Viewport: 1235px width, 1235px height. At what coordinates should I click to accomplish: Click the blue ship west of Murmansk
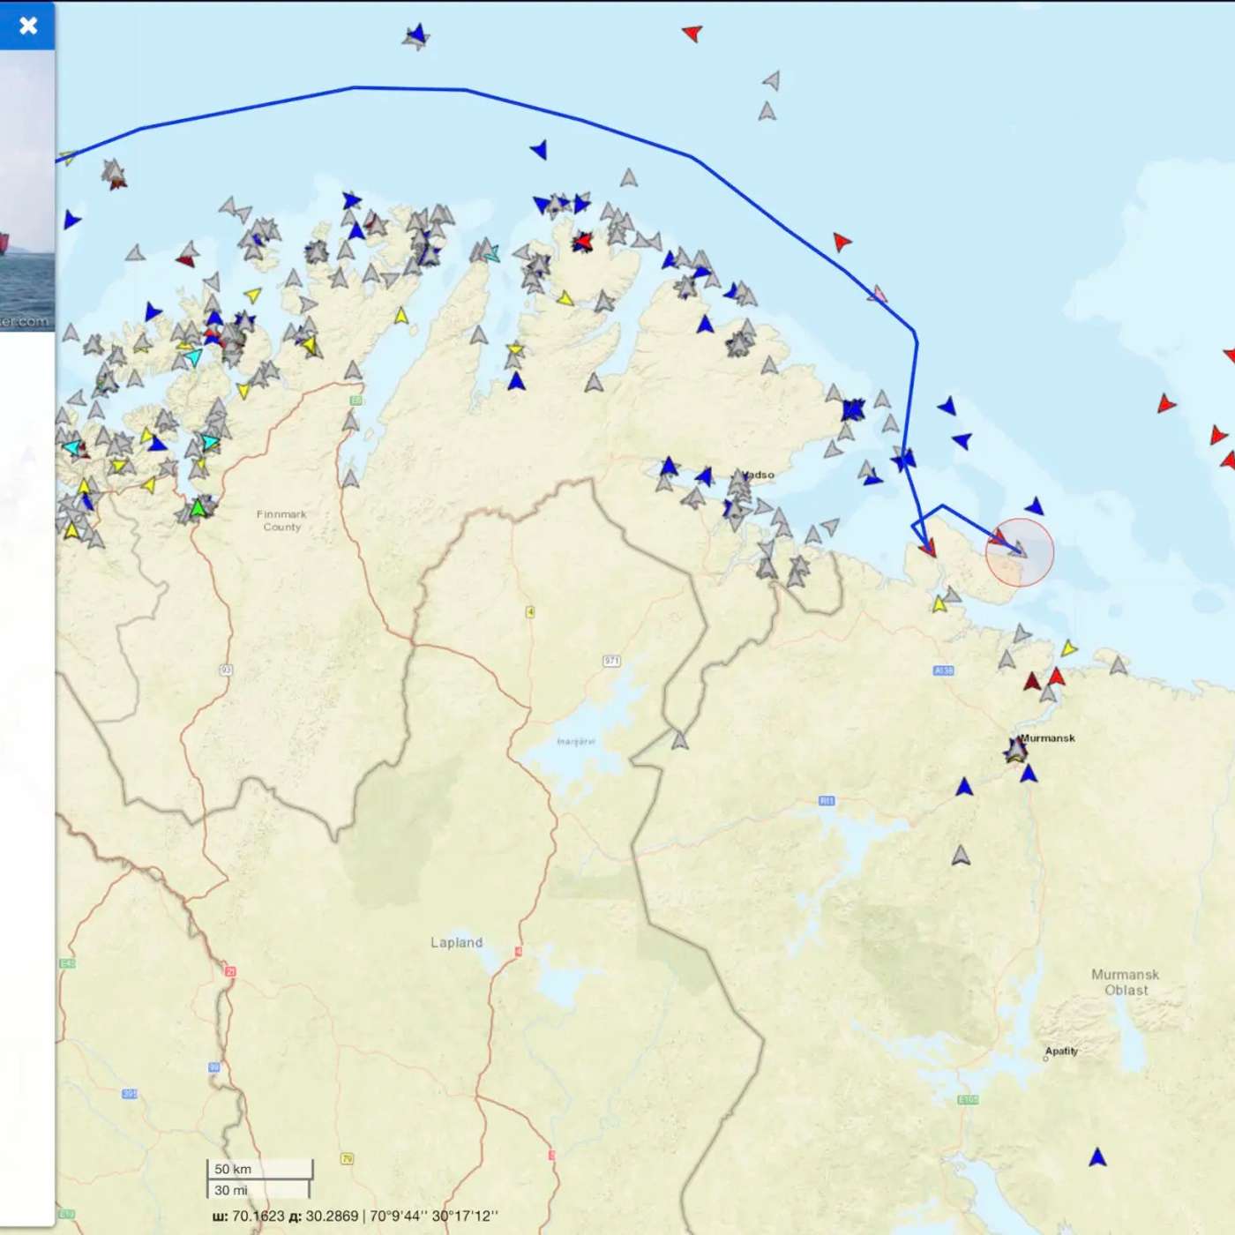[x=964, y=786]
